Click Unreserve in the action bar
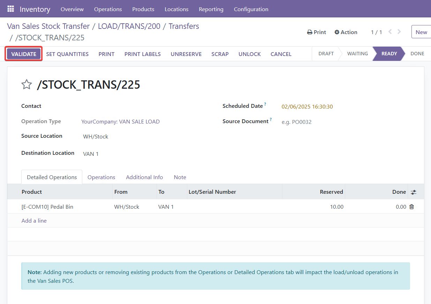431x304 pixels. tap(186, 54)
